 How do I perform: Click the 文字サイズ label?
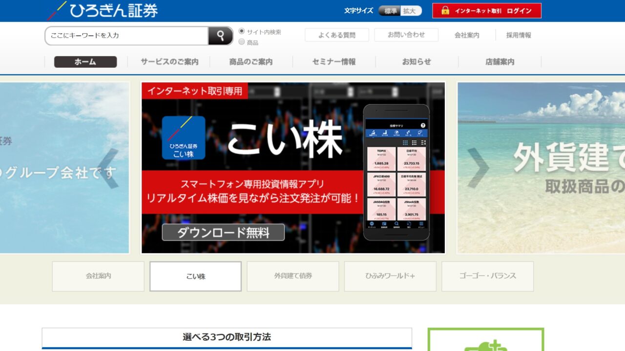358,11
